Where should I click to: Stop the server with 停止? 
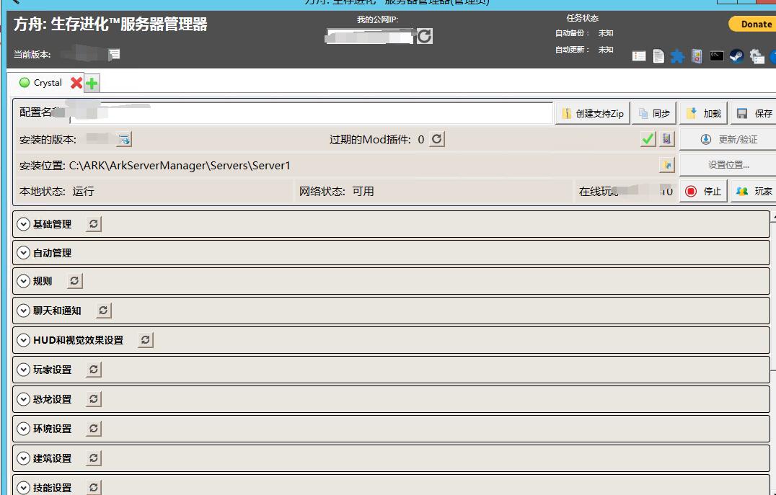[x=702, y=192]
